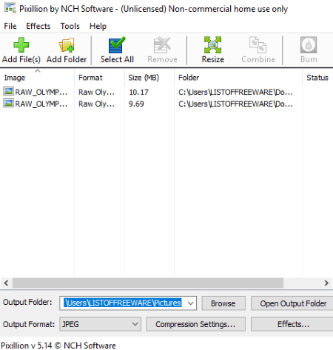Open the Resize tool icon
333x350 pixels.
pyautogui.click(x=212, y=45)
